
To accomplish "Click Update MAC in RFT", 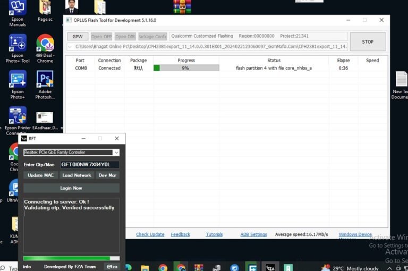I will [x=40, y=175].
